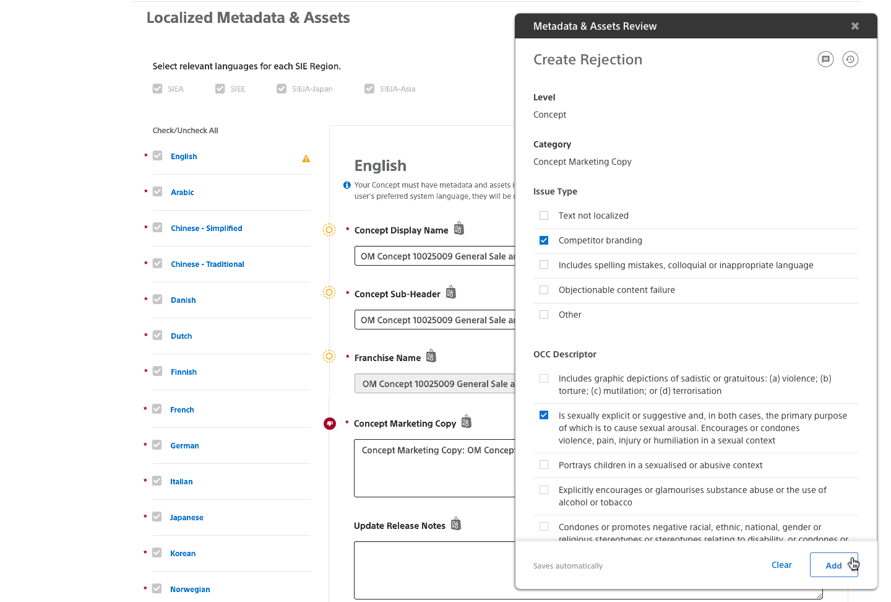Viewport: 891px width, 602px height.
Task: Check the substance abuse descriptor checkbox
Action: [544, 490]
